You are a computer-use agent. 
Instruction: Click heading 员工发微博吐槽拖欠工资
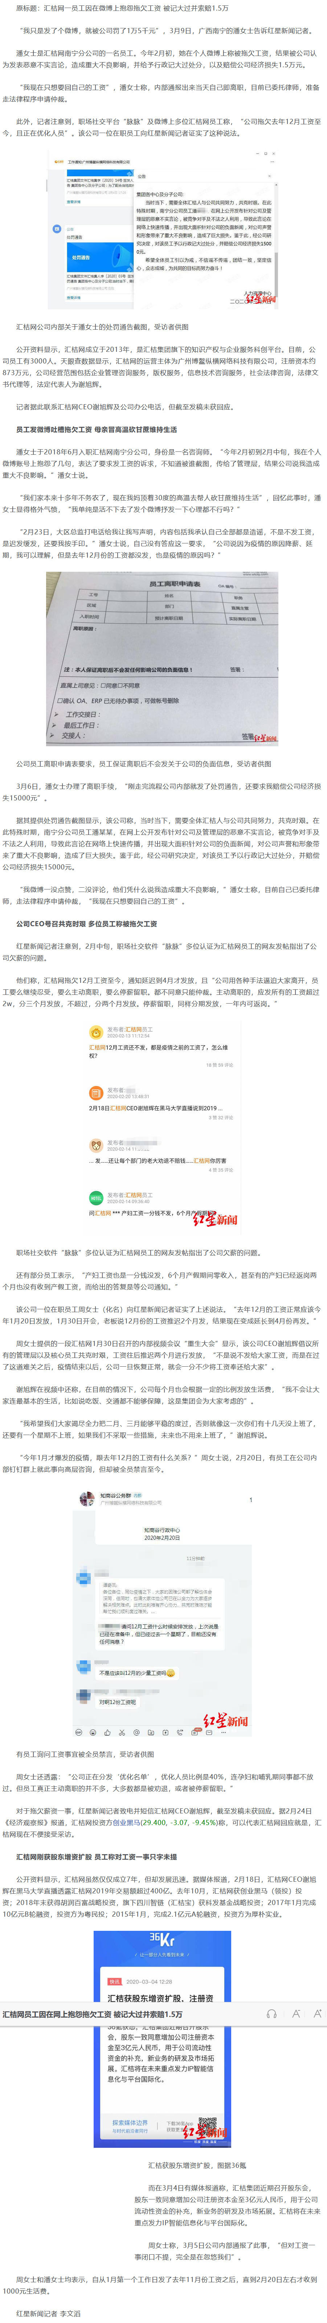coord(97,429)
